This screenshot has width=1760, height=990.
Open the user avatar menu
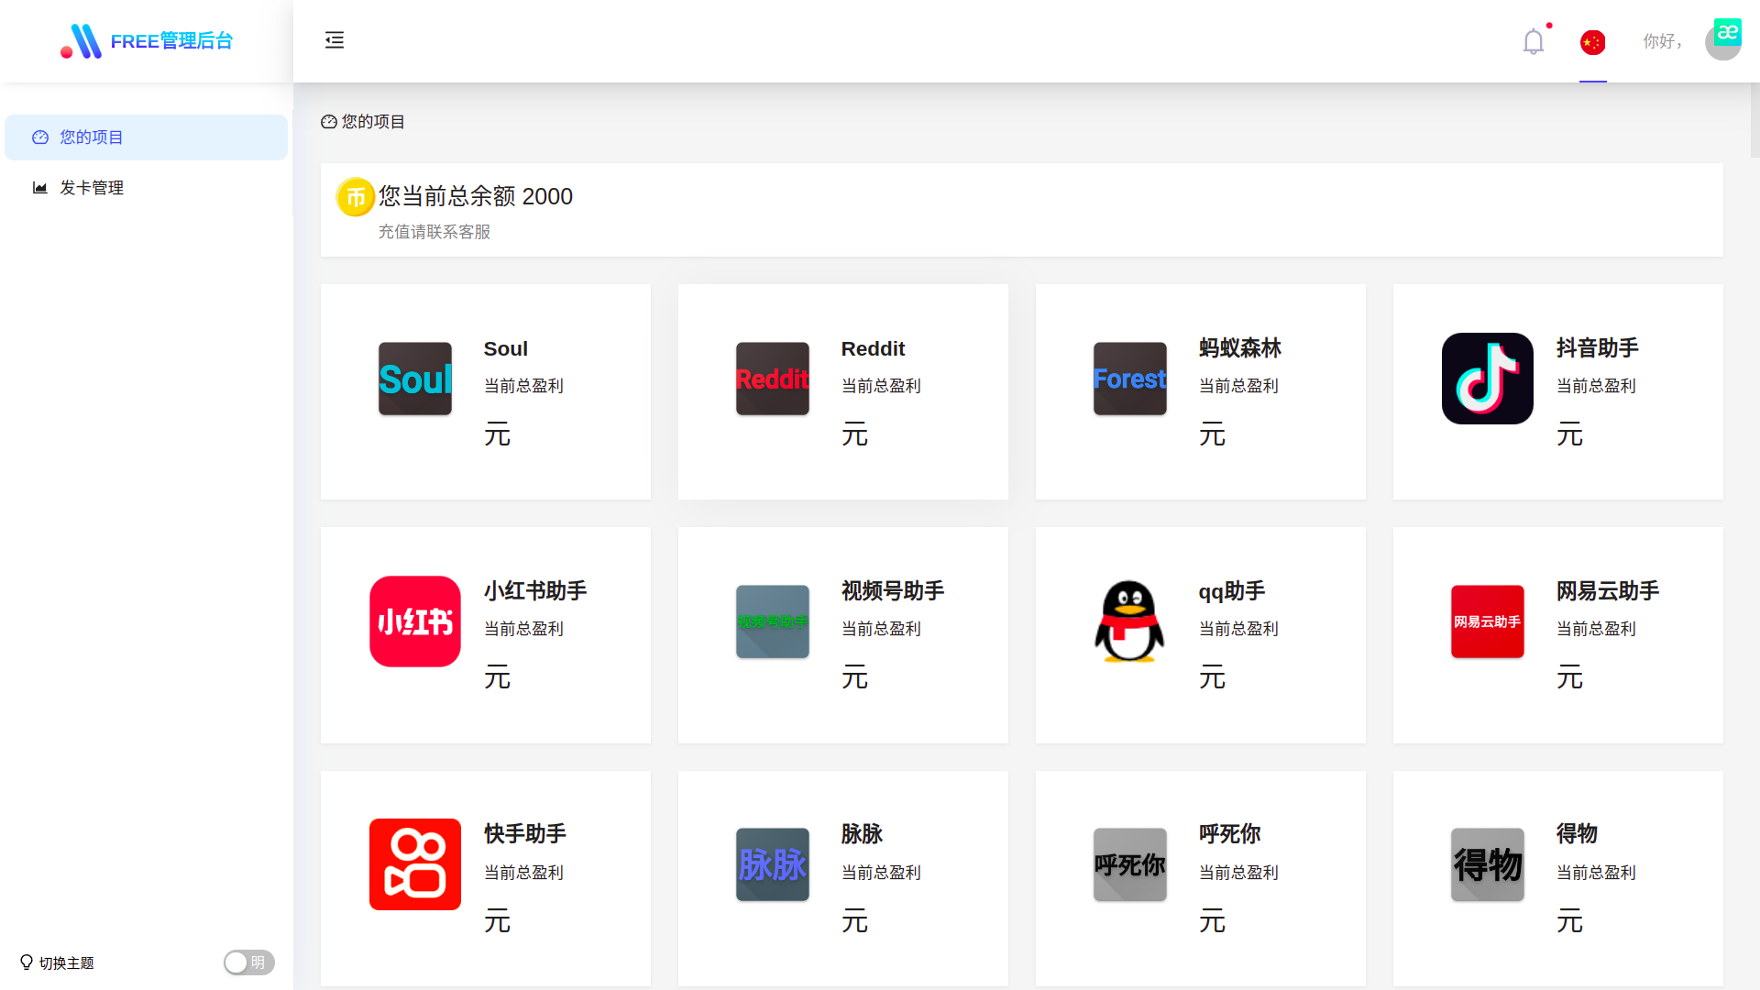pyautogui.click(x=1723, y=40)
